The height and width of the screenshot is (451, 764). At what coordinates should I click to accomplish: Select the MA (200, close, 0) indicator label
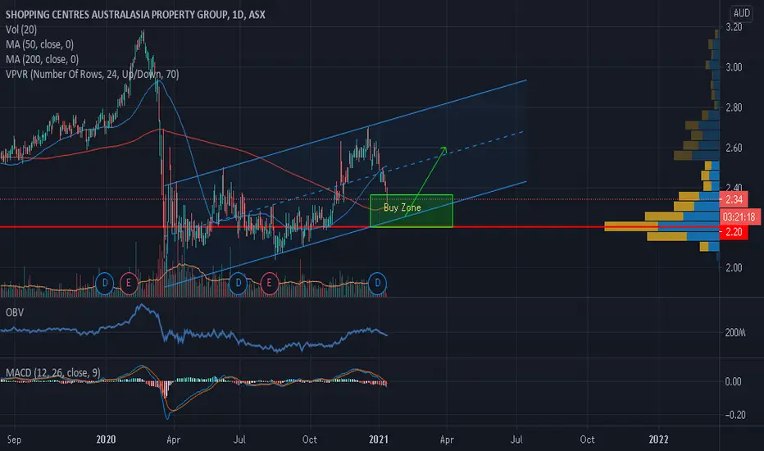pos(42,60)
